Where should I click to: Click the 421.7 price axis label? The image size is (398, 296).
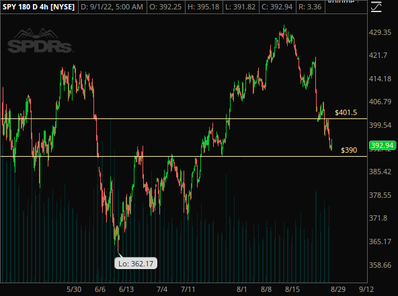(x=378, y=55)
